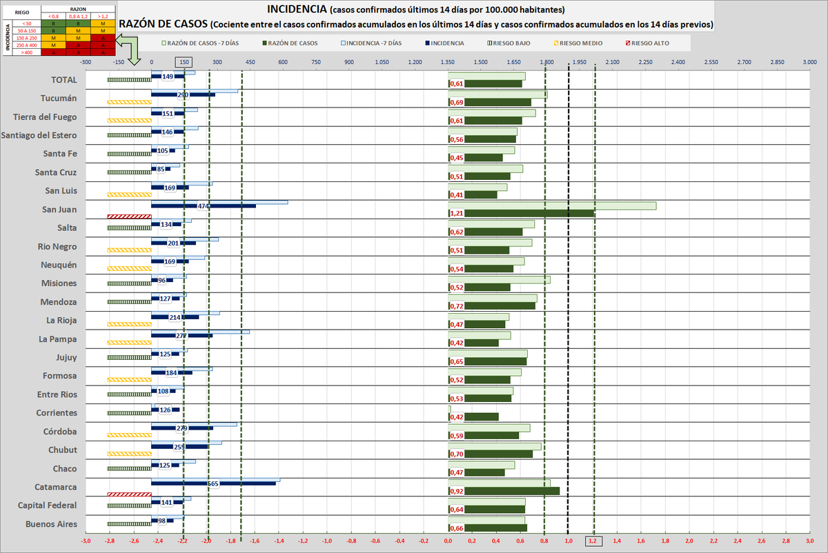Click La Pampa's yellow medium-risk hatched bar
This screenshot has width=828, height=553.
pyautogui.click(x=129, y=342)
